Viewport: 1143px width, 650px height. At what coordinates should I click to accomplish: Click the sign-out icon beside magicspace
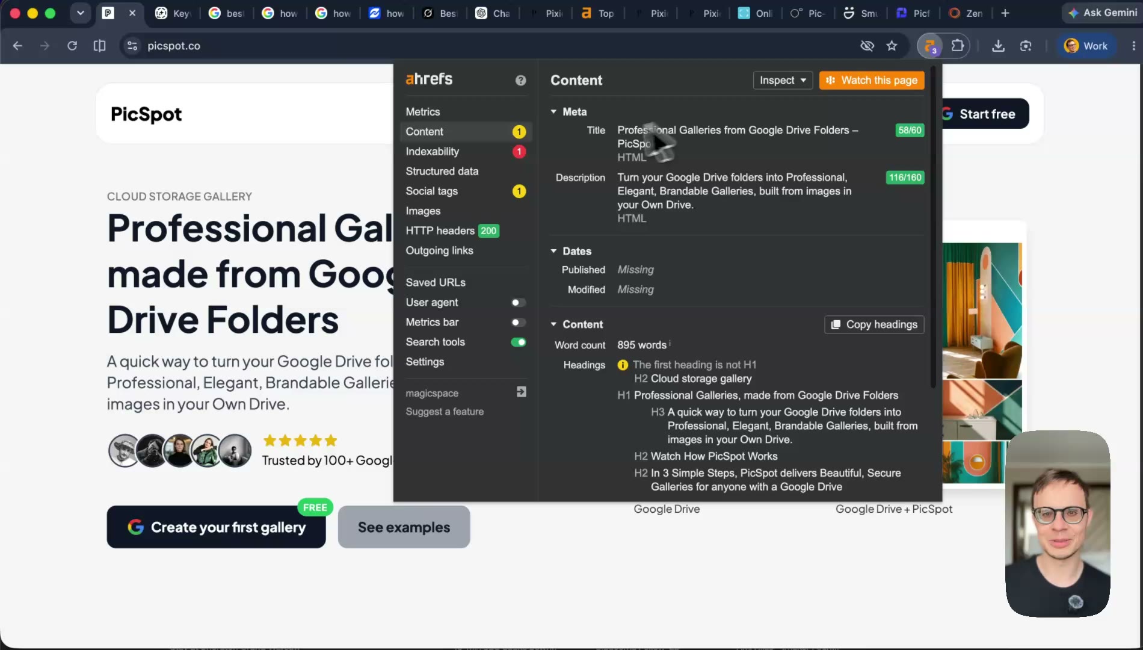tap(522, 392)
